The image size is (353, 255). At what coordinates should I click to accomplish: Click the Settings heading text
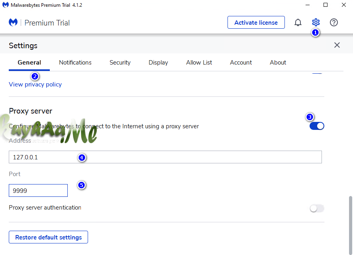coord(23,46)
